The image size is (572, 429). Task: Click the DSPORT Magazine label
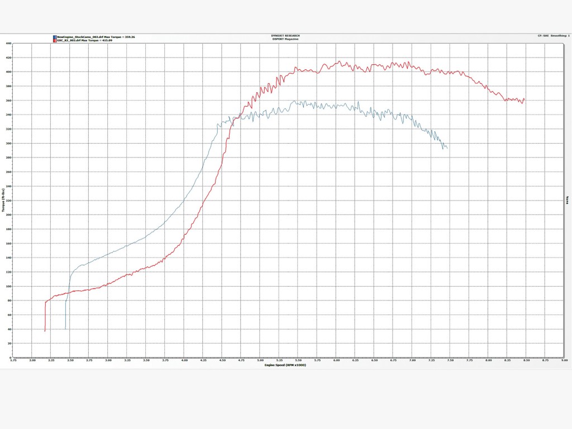[285, 39]
